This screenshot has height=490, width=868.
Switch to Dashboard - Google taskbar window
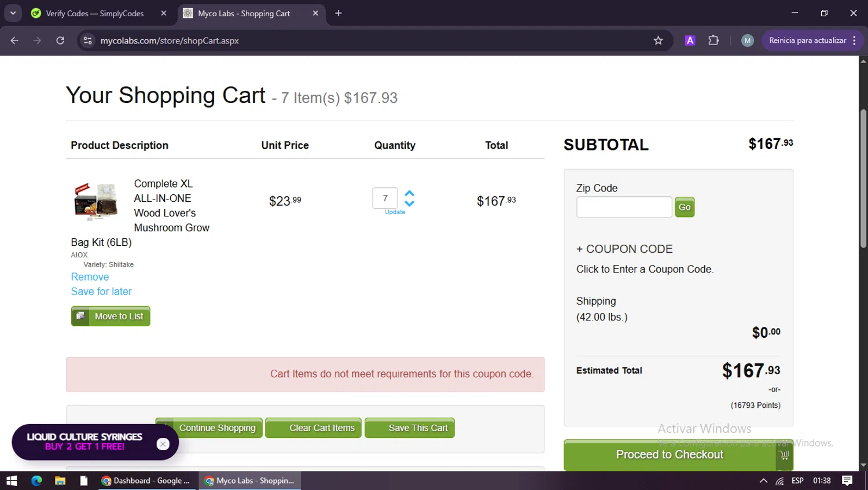[147, 481]
